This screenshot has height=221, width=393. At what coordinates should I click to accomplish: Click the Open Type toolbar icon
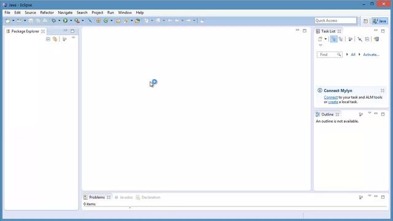[x=119, y=21]
